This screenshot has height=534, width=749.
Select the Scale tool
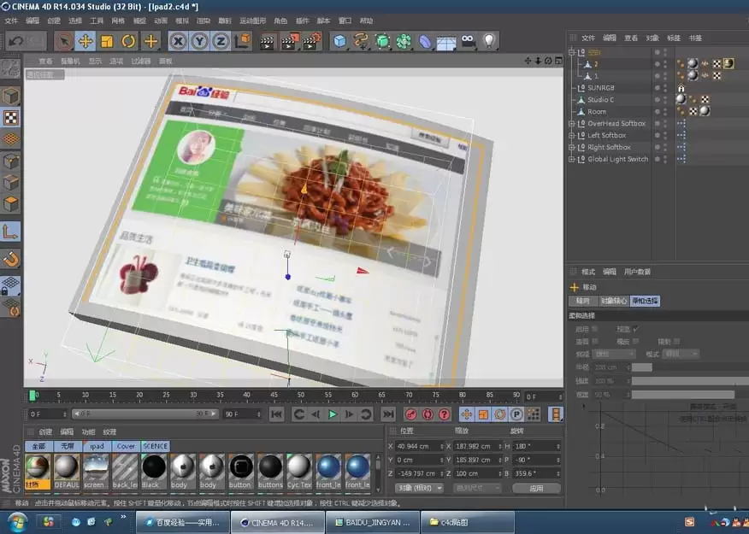105,40
